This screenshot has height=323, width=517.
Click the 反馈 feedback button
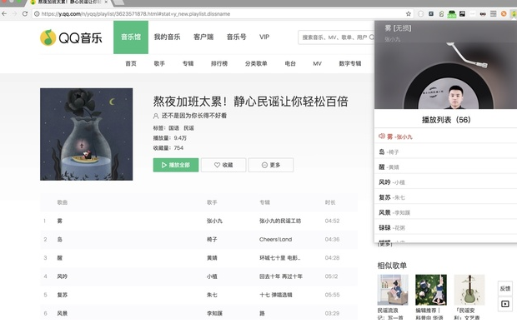point(504,288)
